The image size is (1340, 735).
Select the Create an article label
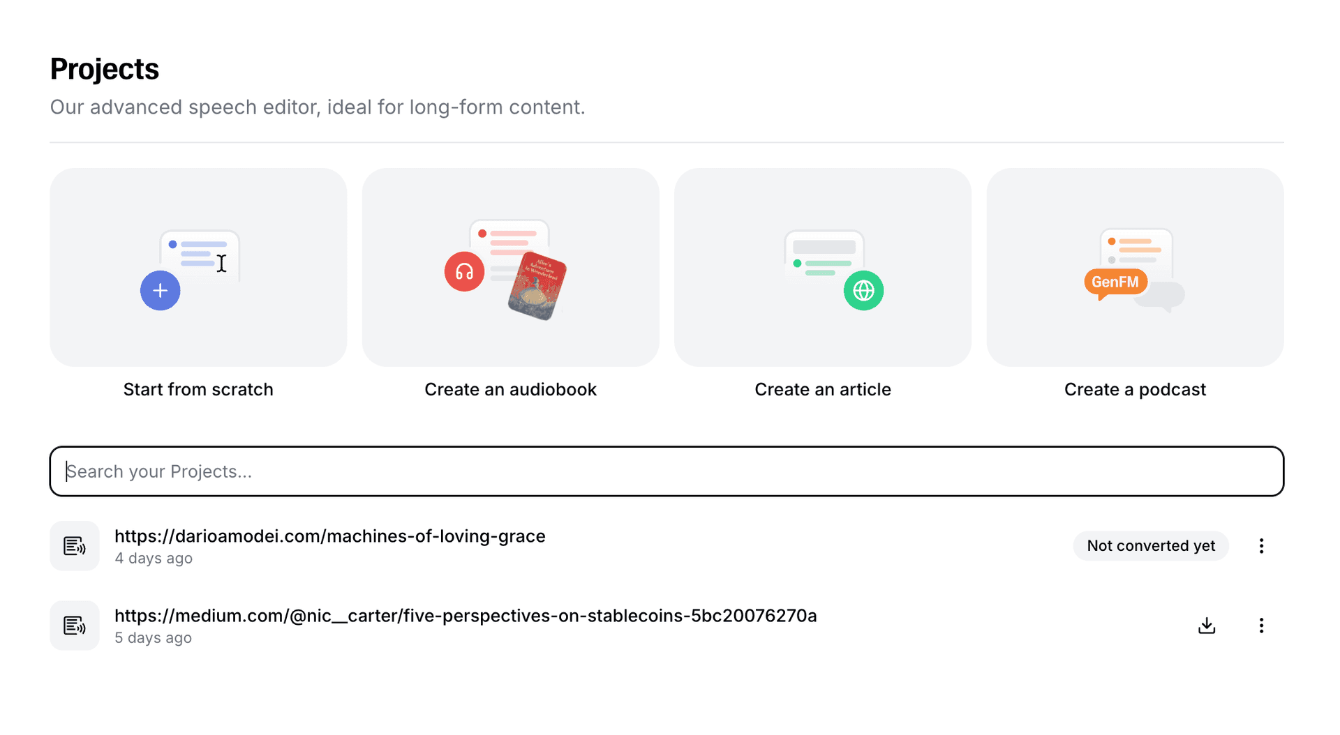pos(822,389)
